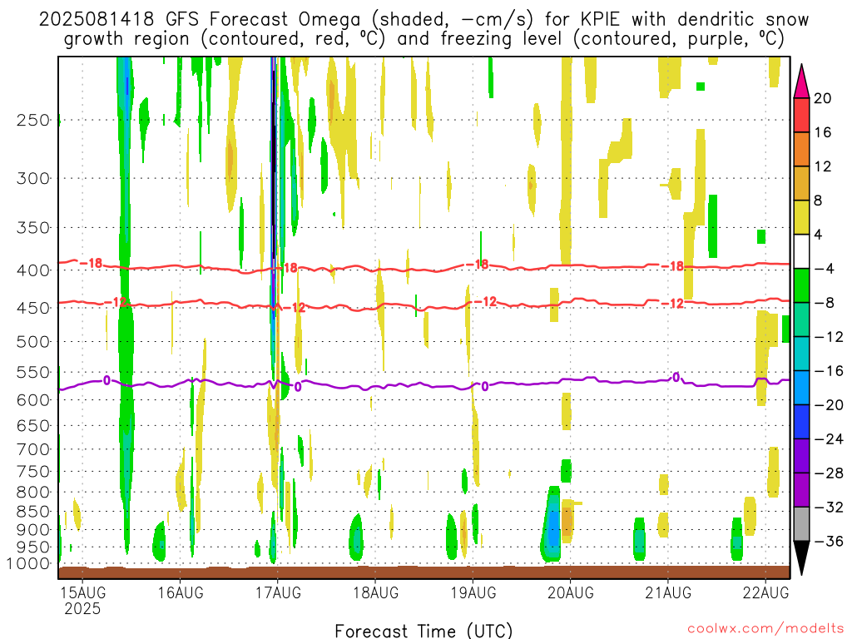Click the purple 0 freezing level label near 21AUG
Screen dimensions: 852x639
click(676, 377)
